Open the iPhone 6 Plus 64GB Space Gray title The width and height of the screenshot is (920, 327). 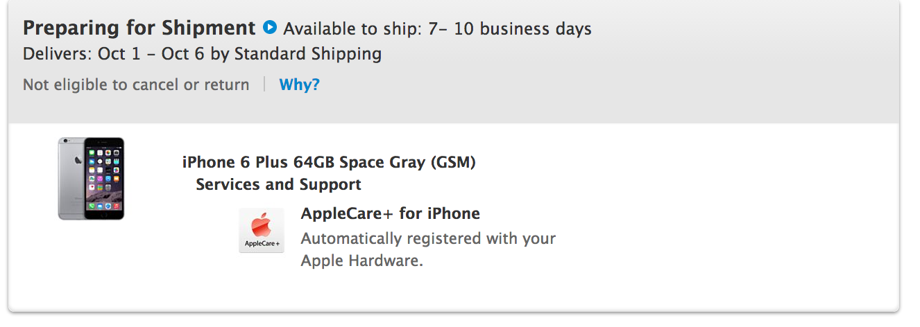pos(329,162)
